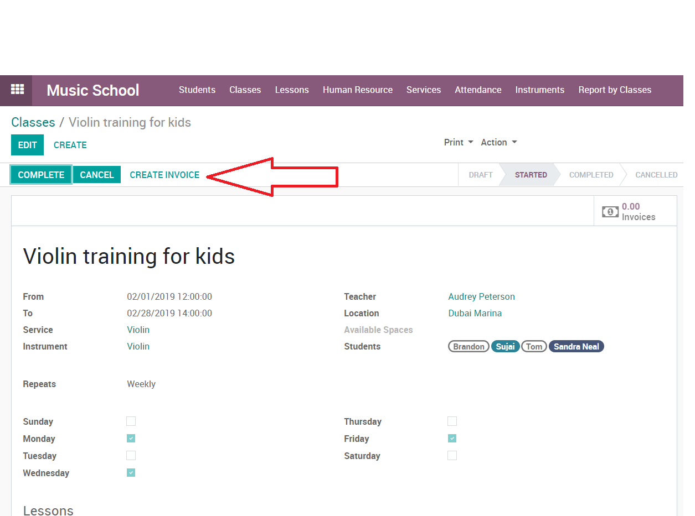695x516 pixels.
Task: Open the Dubai Marina location link
Action: click(475, 313)
